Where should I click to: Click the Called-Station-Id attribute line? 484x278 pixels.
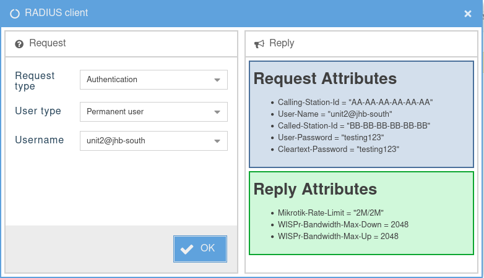point(353,125)
